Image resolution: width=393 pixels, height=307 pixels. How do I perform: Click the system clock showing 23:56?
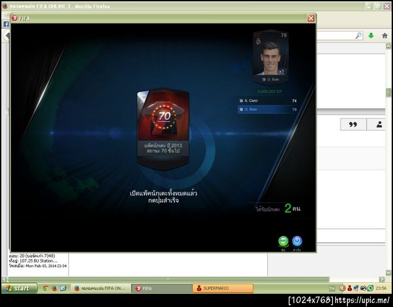[x=381, y=289]
